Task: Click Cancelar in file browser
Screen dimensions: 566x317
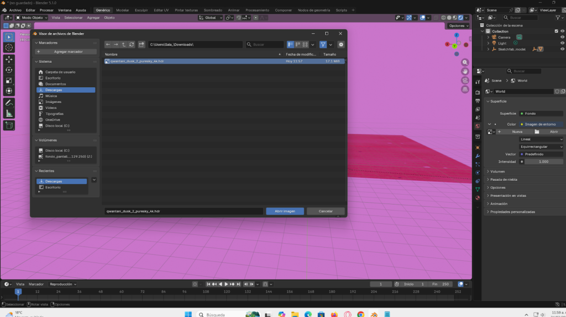Action: 326,212
